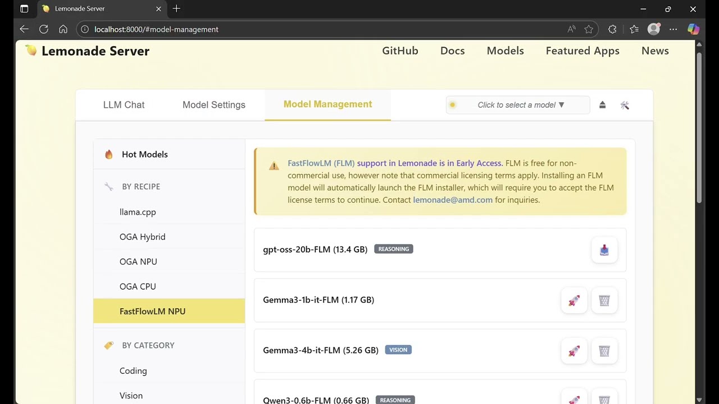Filter by OGA NPU recipe

coord(169,261)
